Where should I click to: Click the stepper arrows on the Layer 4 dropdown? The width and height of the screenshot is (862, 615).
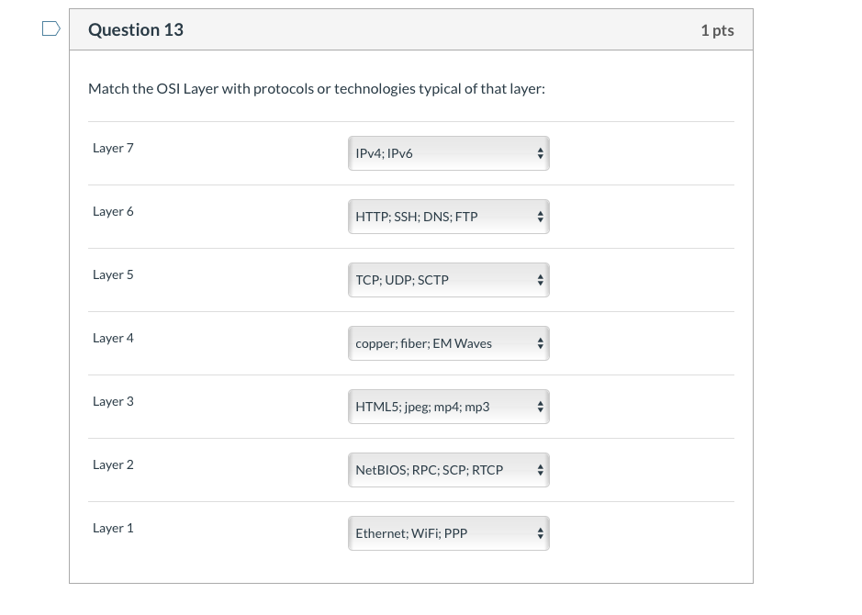coord(540,343)
